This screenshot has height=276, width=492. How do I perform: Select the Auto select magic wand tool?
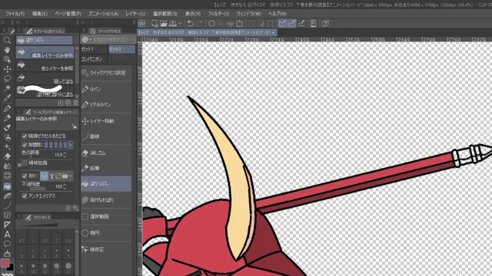[x=7, y=88]
